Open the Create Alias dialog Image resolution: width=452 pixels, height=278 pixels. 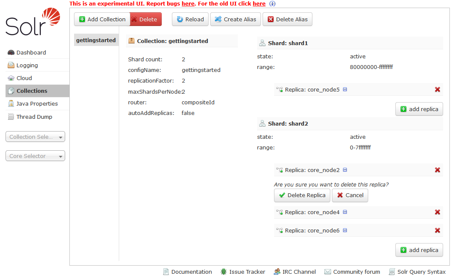click(x=235, y=19)
